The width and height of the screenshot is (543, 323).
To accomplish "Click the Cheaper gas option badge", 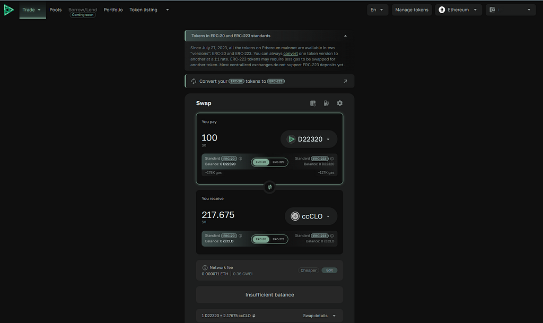I will 309,270.
